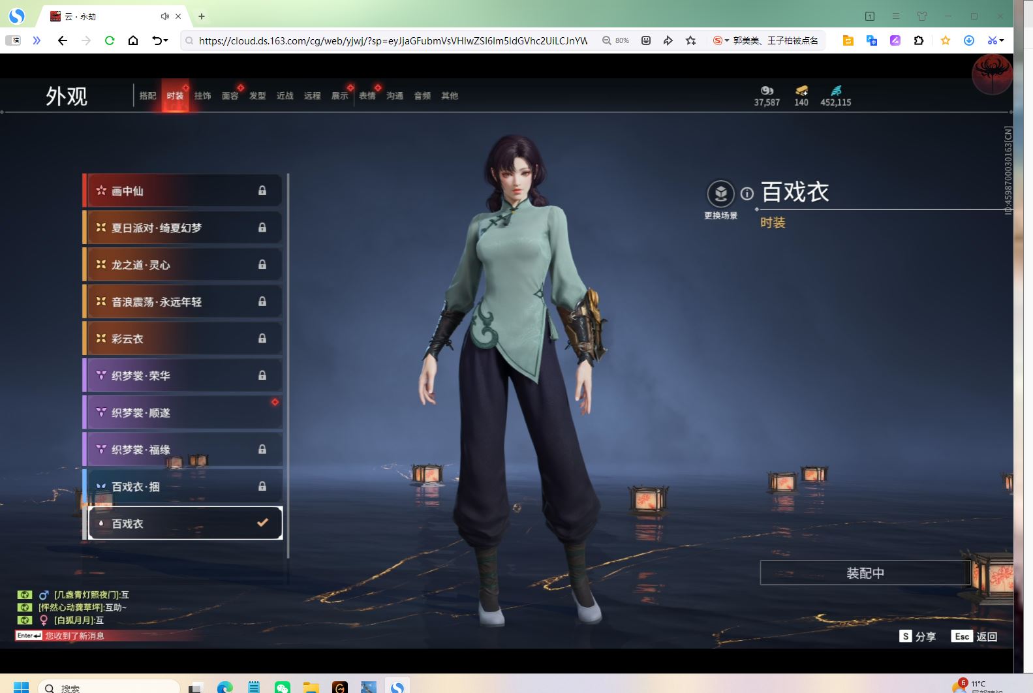Click the 装配中 button
This screenshot has width=1033, height=693.
tap(865, 573)
